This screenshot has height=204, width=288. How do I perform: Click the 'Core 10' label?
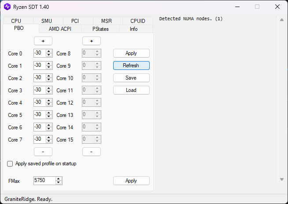65,78
